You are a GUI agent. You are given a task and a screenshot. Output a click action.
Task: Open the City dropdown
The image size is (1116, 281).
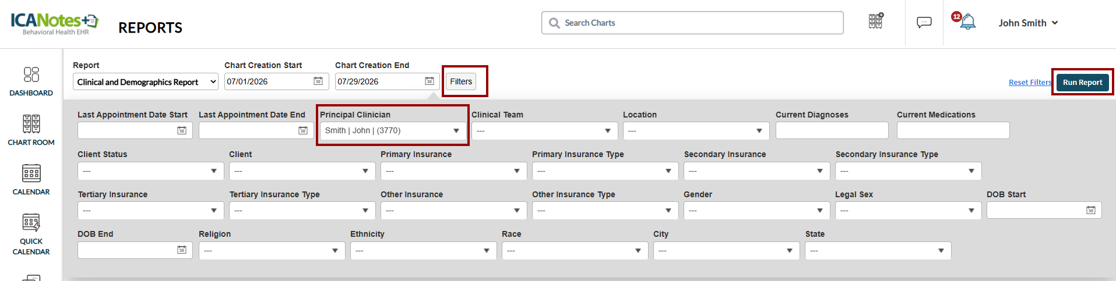pos(726,250)
